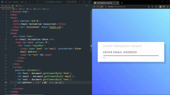Open the customize layout icon
Image resolution: width=170 pixels, height=95 pixels.
75,2
